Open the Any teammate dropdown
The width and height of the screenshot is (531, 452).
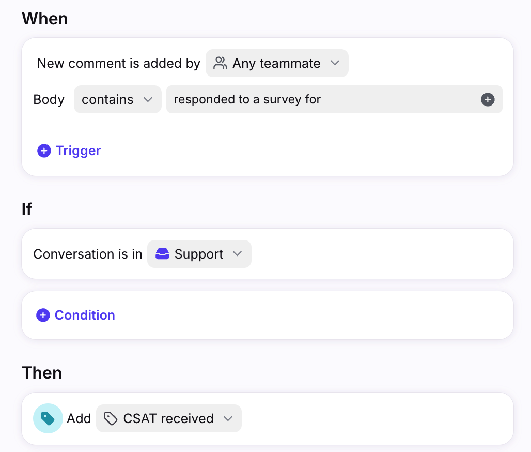277,63
